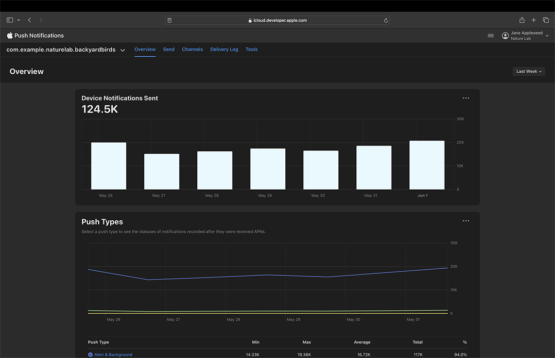Click the reader page icon in address bar

point(169,20)
